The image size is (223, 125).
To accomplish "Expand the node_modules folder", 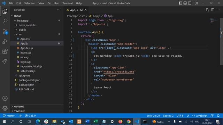I will click(x=37, y=25).
